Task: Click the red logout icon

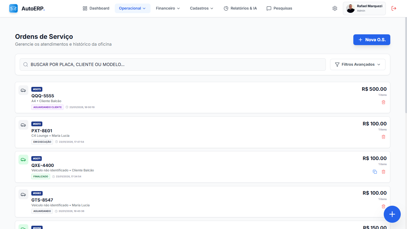Action: tap(394, 8)
